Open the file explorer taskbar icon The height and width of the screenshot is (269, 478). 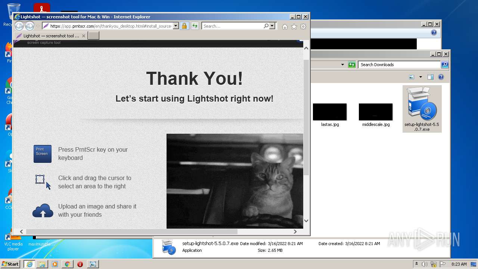coord(42,264)
